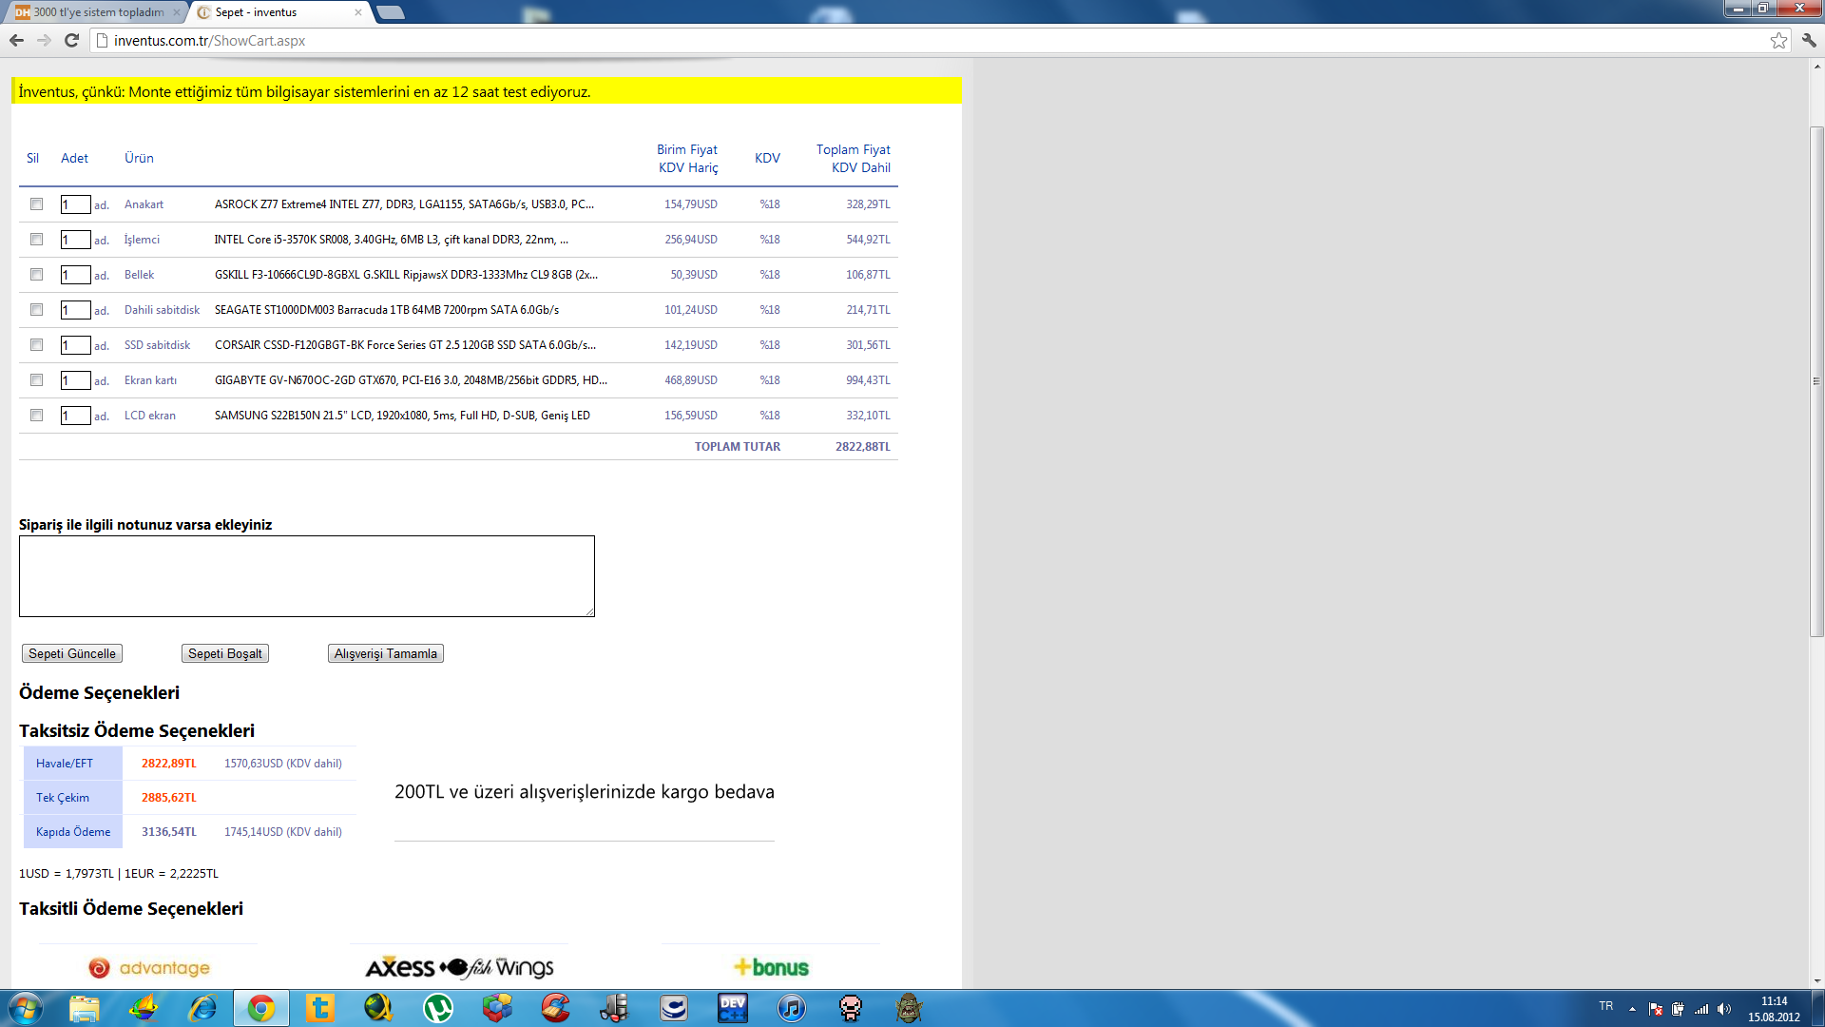
Task: Open the globe with magnifier taskbar icon
Action: point(379,1008)
